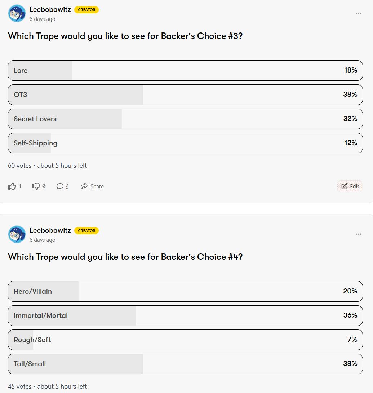Pick the Self-Shipping poll option
Image resolution: width=373 pixels, height=393 pixels.
(185, 143)
